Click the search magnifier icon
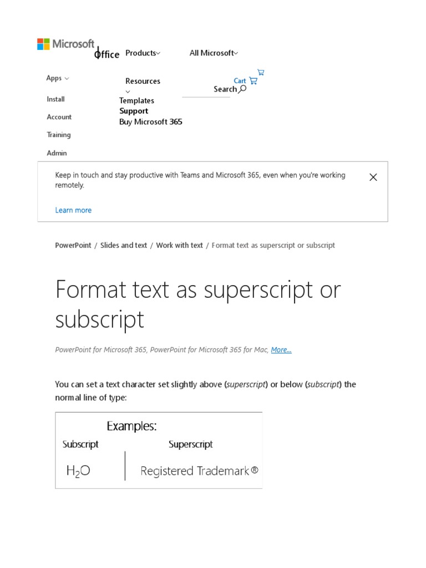This screenshot has height=568, width=426. pyautogui.click(x=242, y=89)
